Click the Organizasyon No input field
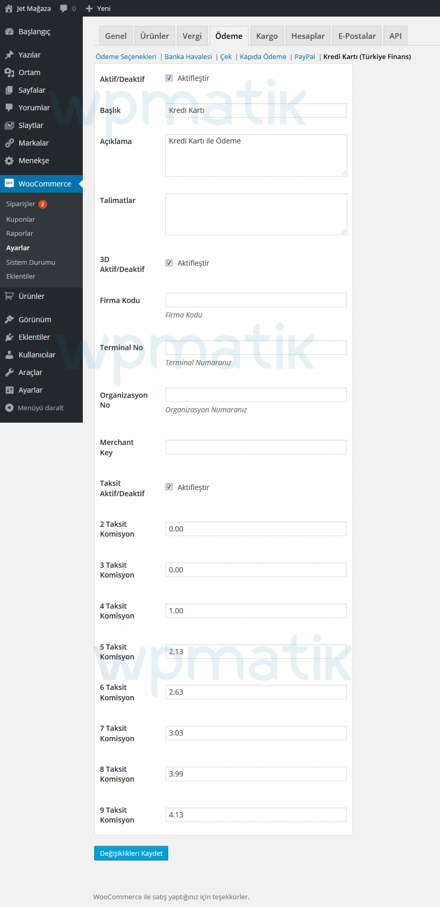 pyautogui.click(x=256, y=395)
